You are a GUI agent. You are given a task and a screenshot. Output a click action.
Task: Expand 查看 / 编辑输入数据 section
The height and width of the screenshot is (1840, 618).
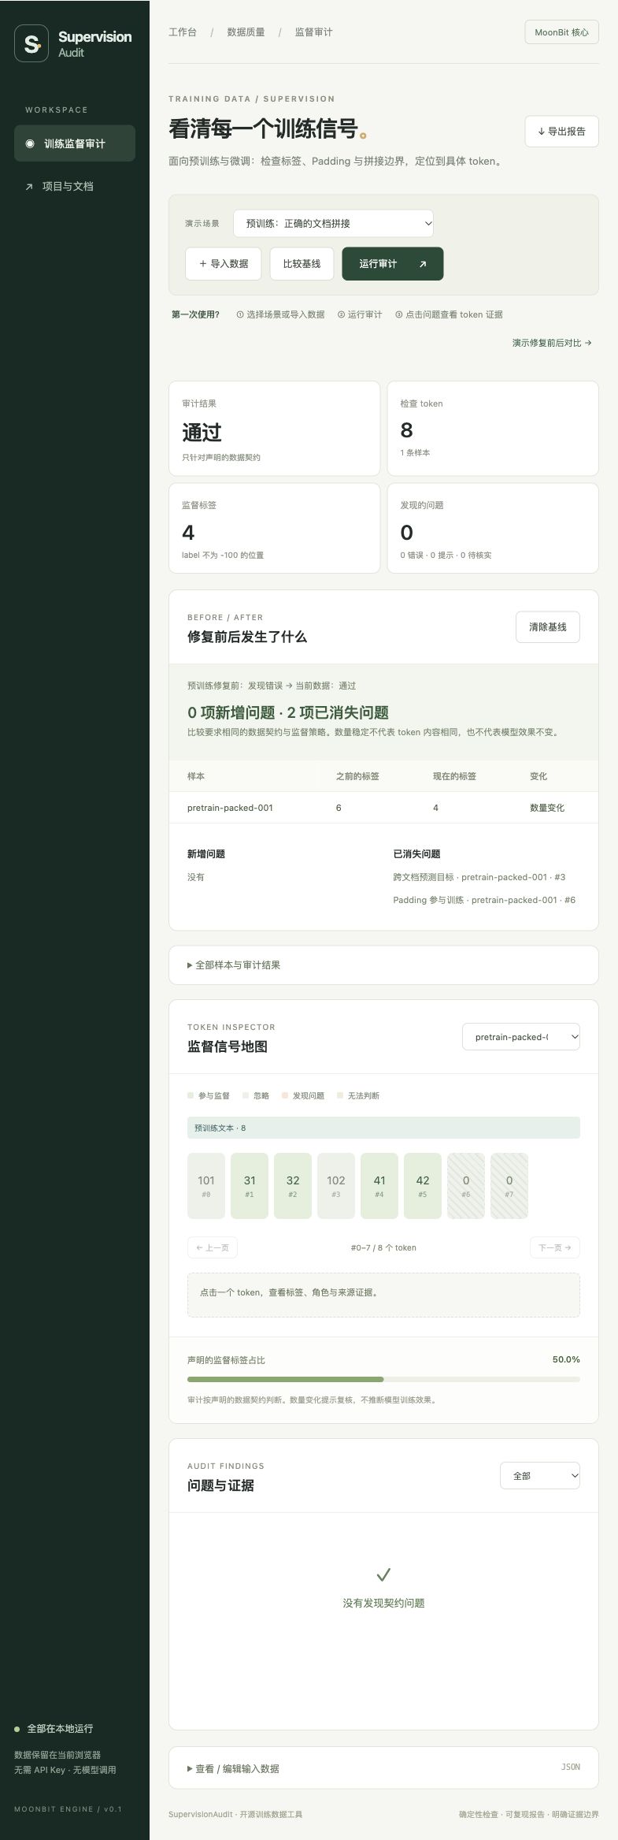pos(383,1768)
